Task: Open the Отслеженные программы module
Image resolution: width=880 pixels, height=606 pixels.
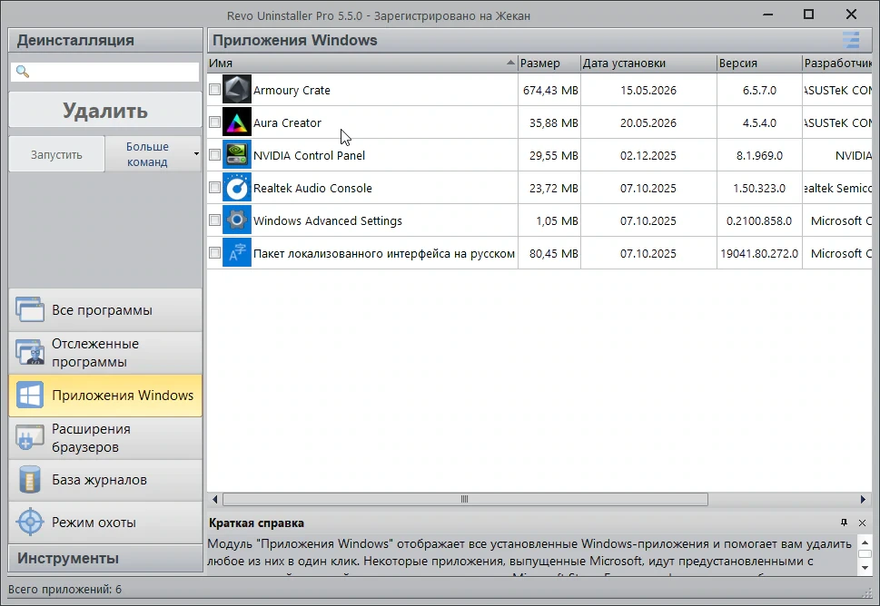Action: coord(105,353)
